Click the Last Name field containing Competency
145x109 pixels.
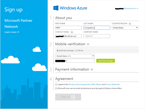[97, 28]
